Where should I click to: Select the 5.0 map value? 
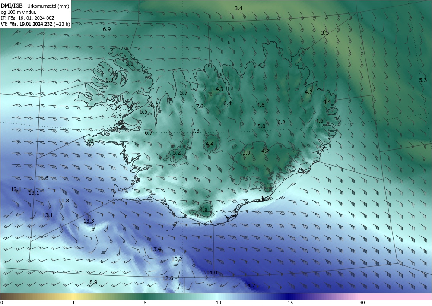pos(261,126)
